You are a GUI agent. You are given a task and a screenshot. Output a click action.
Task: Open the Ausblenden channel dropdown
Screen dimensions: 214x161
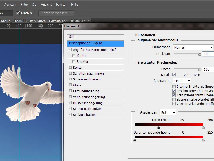pyautogui.click(x=168, y=112)
